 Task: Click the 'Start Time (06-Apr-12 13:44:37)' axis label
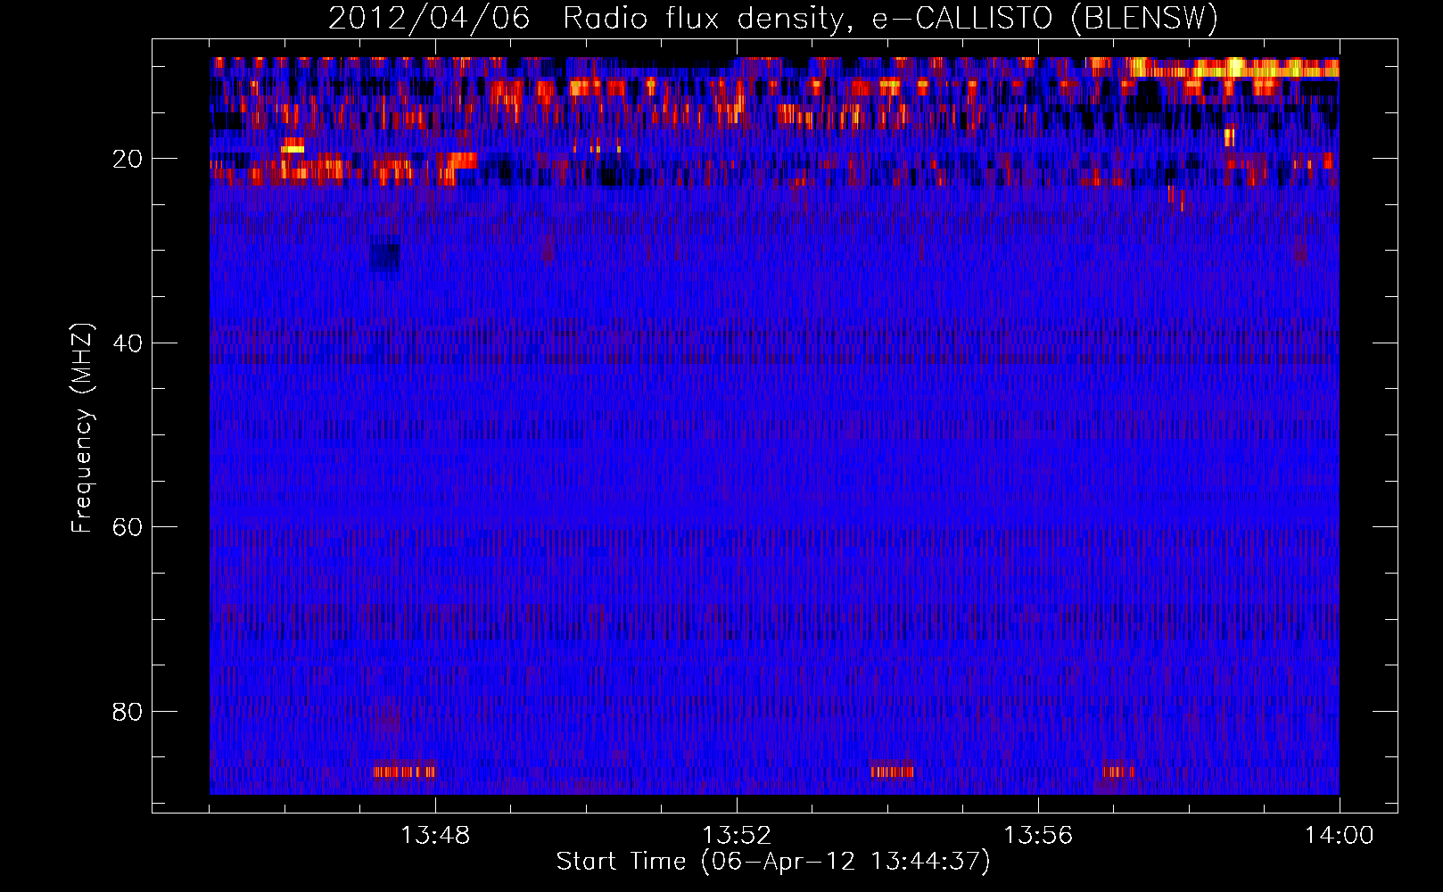click(773, 862)
